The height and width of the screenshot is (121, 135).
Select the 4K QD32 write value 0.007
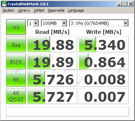click(x=104, y=96)
